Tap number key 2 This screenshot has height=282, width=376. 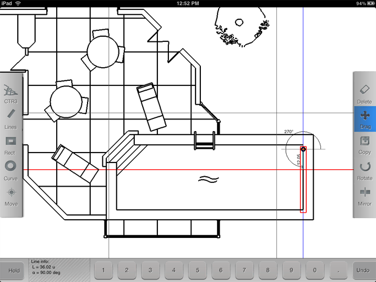click(127, 270)
